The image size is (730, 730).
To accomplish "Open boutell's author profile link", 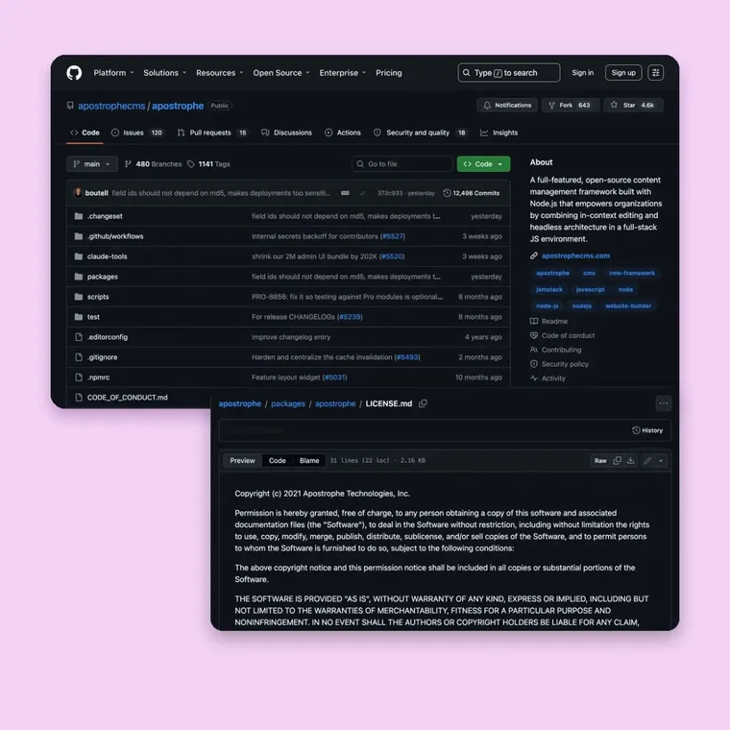I will (x=96, y=193).
